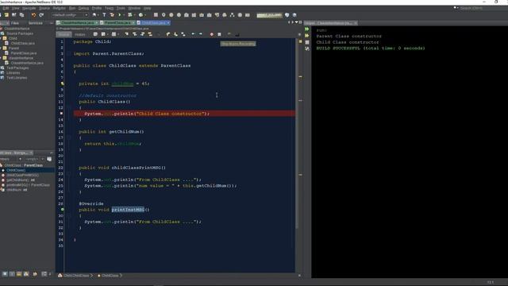The image size is (508, 286).
Task: Open the Run Project dropdown arrow
Action: (124, 15)
